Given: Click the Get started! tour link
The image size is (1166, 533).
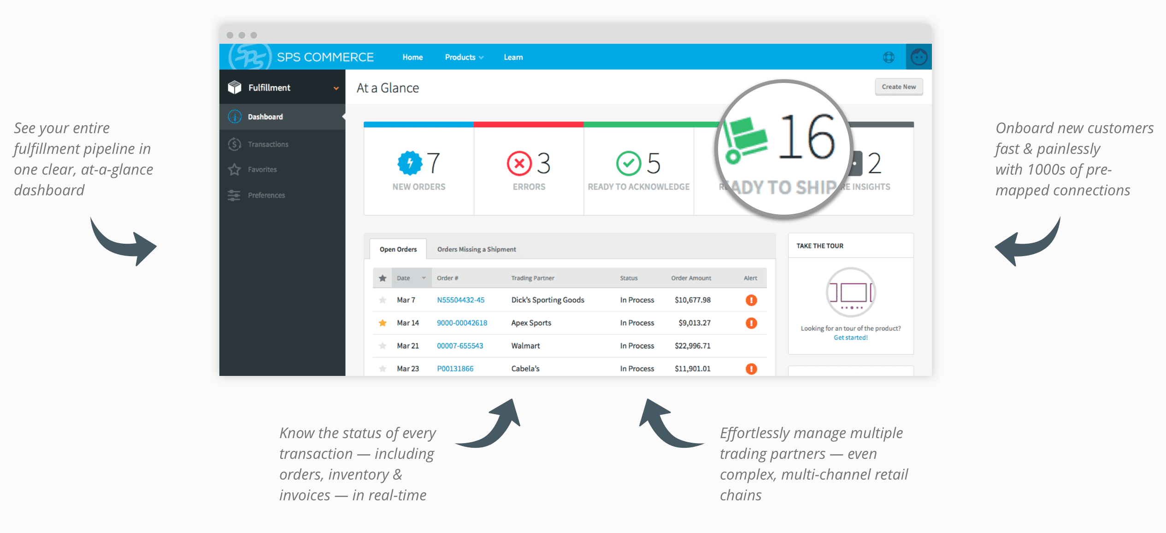Looking at the screenshot, I should coord(851,338).
